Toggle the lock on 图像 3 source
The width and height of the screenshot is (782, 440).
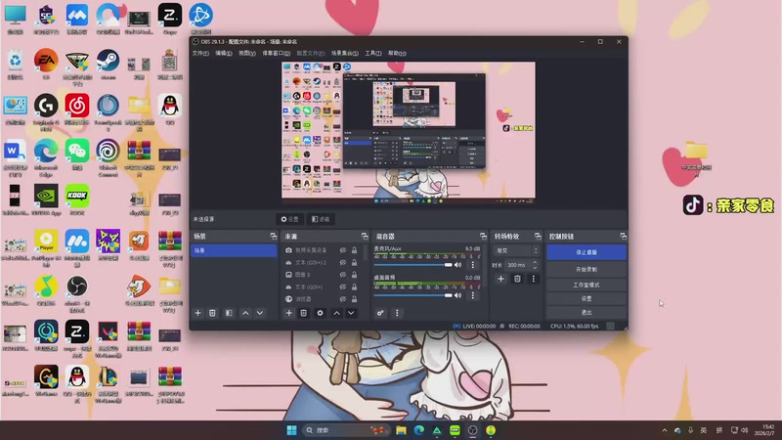click(354, 275)
